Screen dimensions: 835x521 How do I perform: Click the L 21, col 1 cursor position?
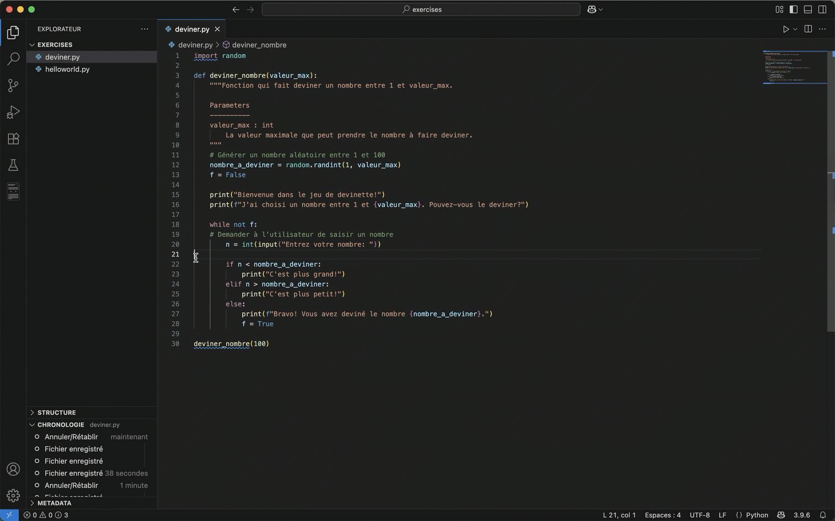pyautogui.click(x=619, y=515)
